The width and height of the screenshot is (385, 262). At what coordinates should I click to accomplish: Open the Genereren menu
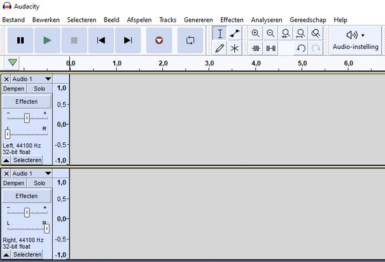click(198, 20)
